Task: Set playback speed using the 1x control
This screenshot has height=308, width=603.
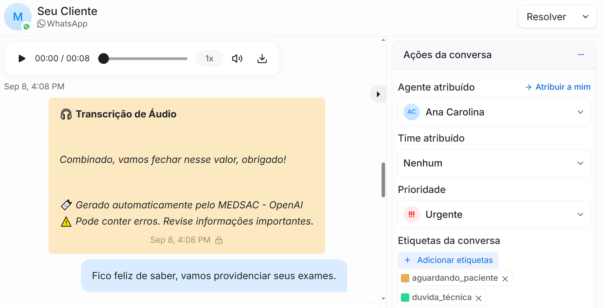Action: (209, 58)
